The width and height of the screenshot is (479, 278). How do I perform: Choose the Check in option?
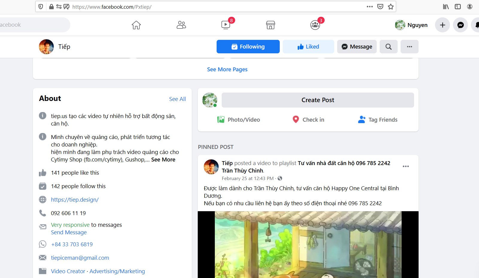click(308, 120)
